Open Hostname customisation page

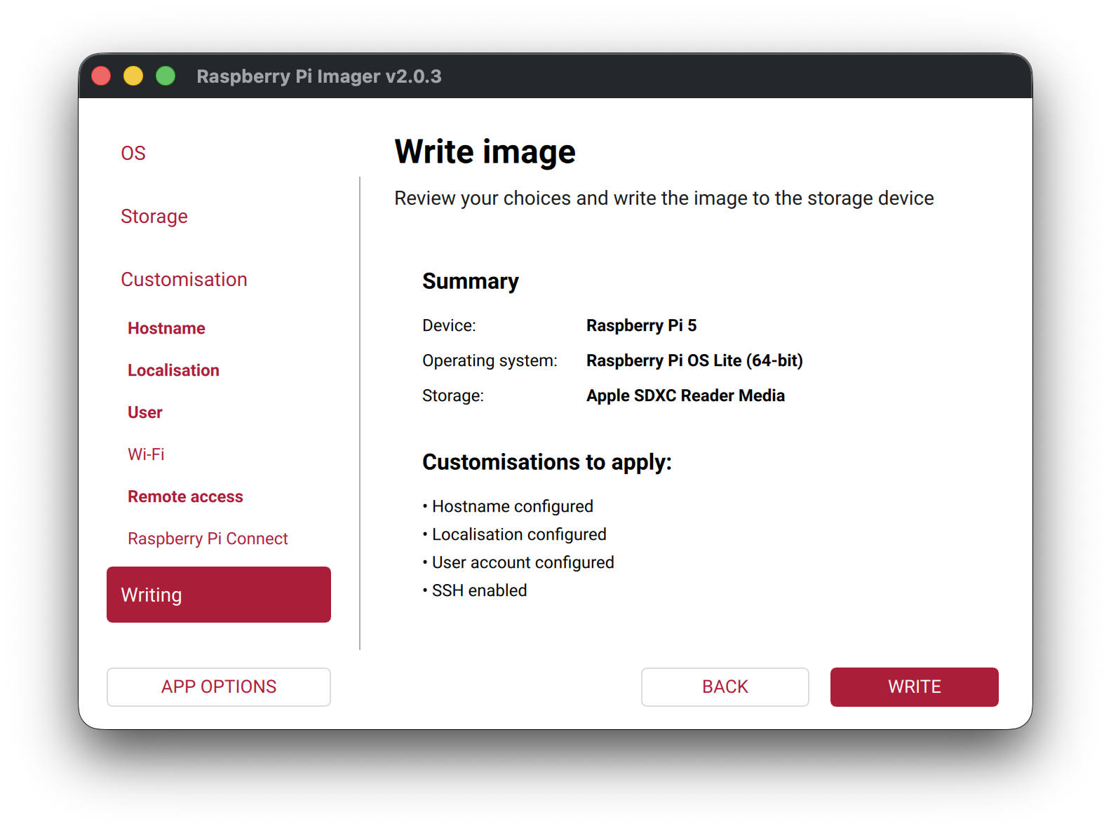click(x=166, y=328)
